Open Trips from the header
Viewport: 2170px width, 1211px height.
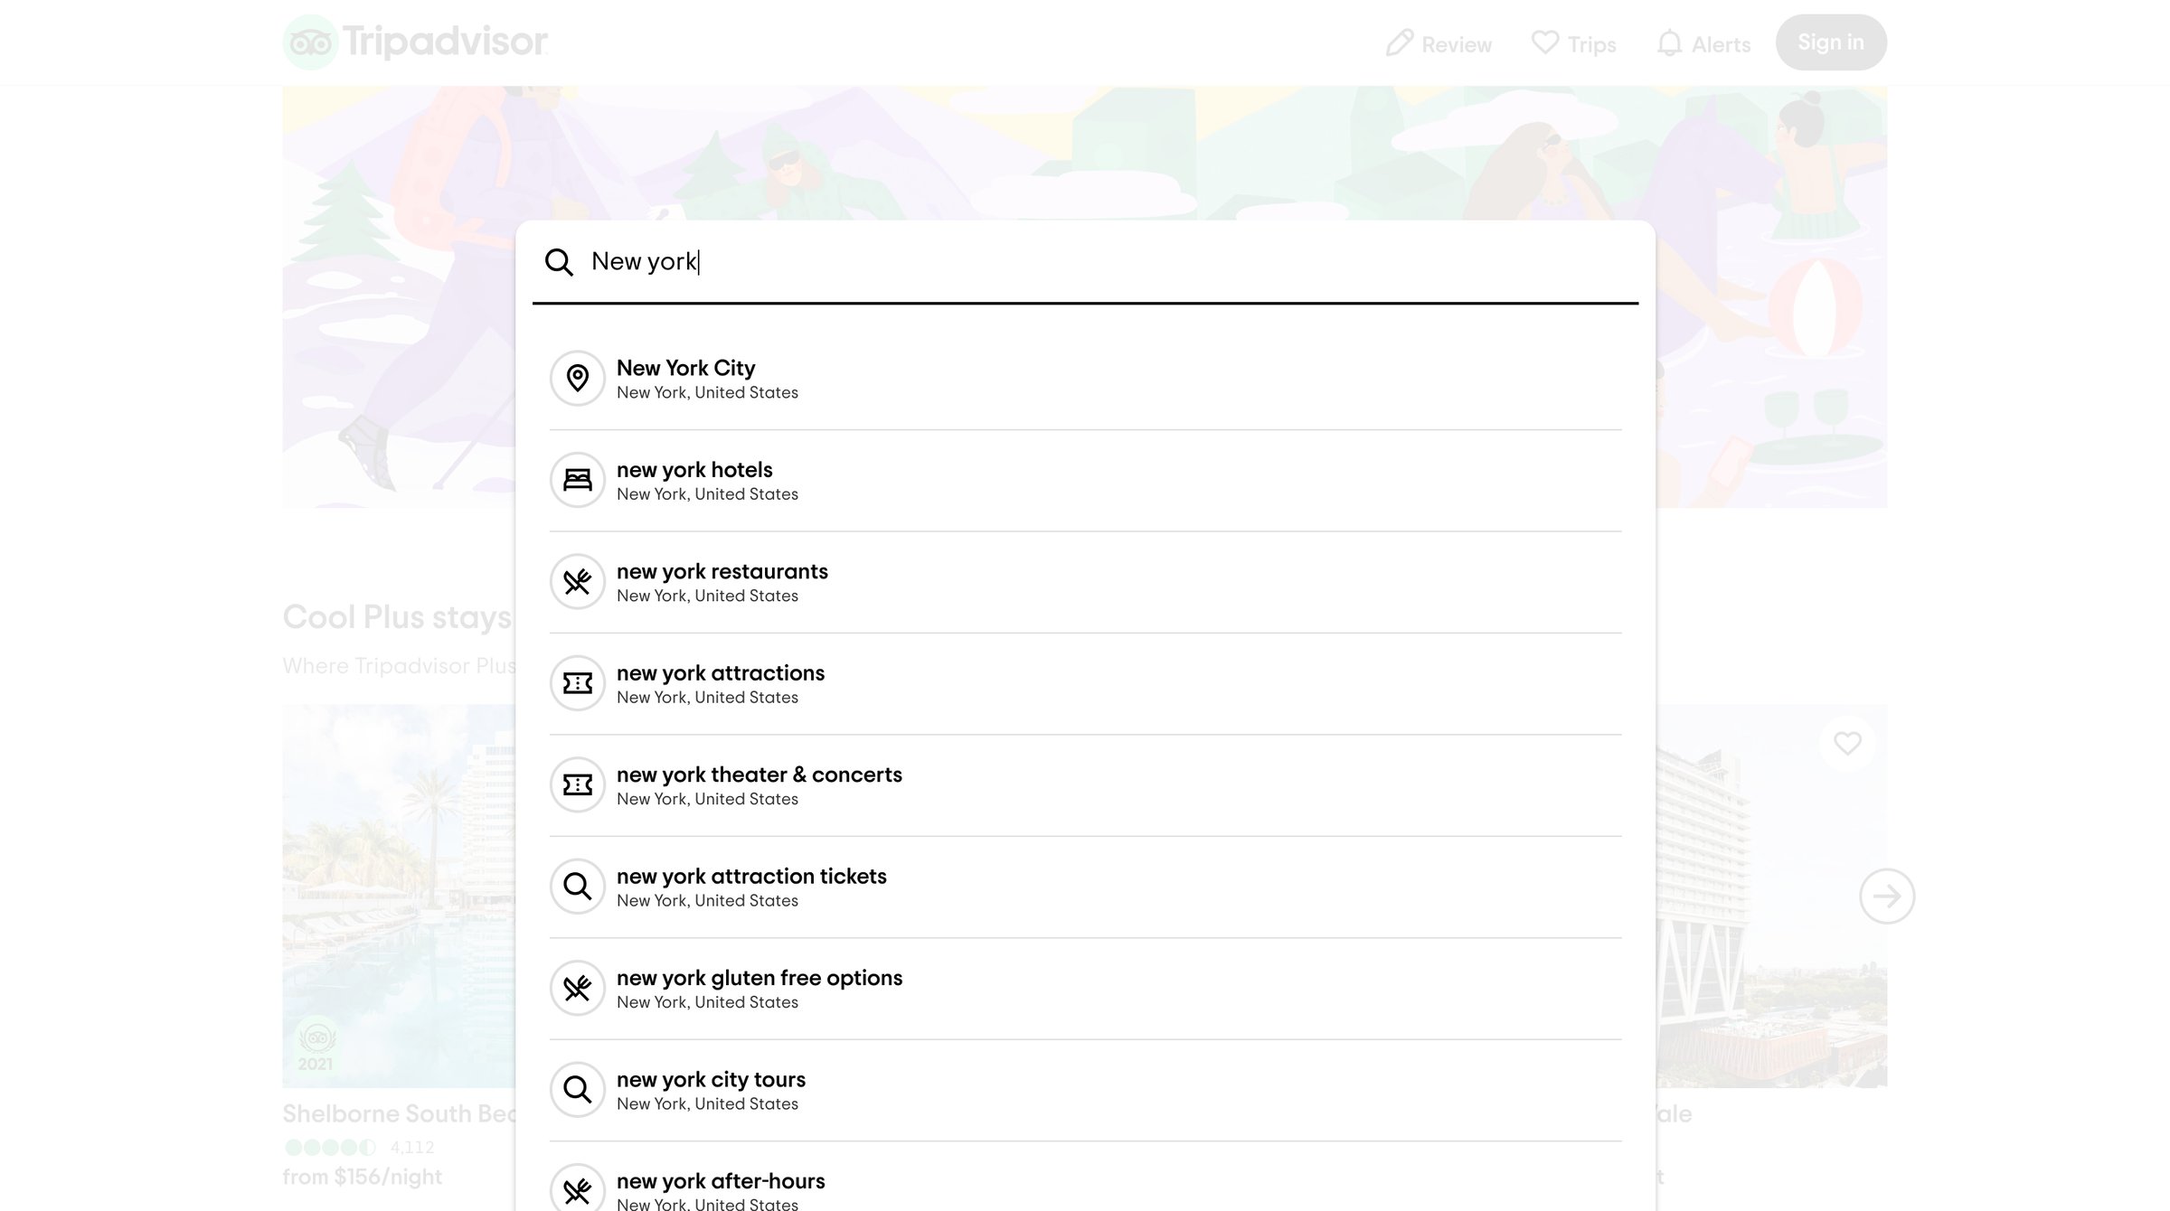1573,43
